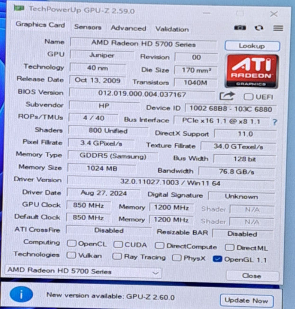
Task: Toggle the CUDA checkbox
Action: point(118,245)
